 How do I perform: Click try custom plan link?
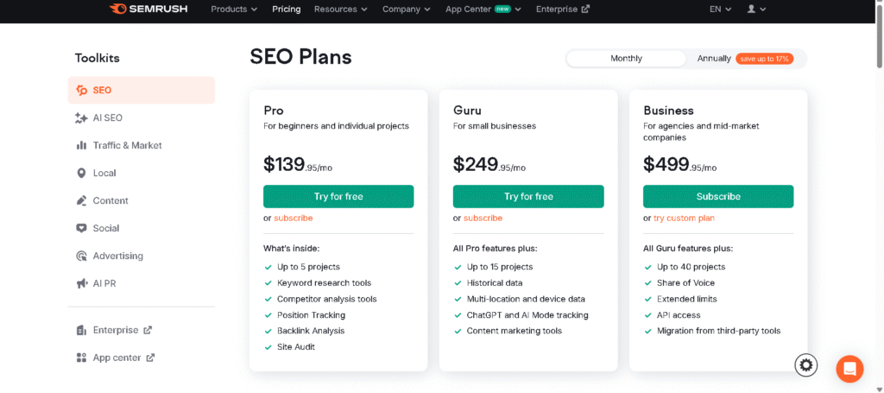(684, 218)
